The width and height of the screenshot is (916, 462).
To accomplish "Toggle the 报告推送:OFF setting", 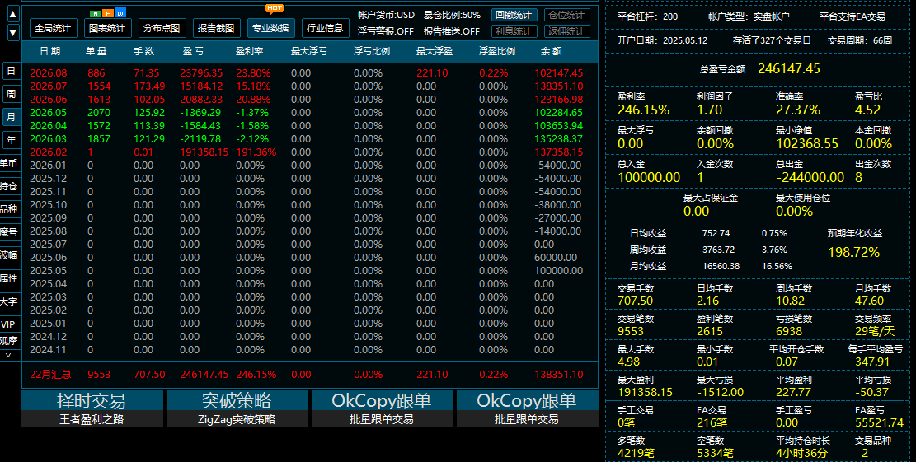I will [x=452, y=31].
